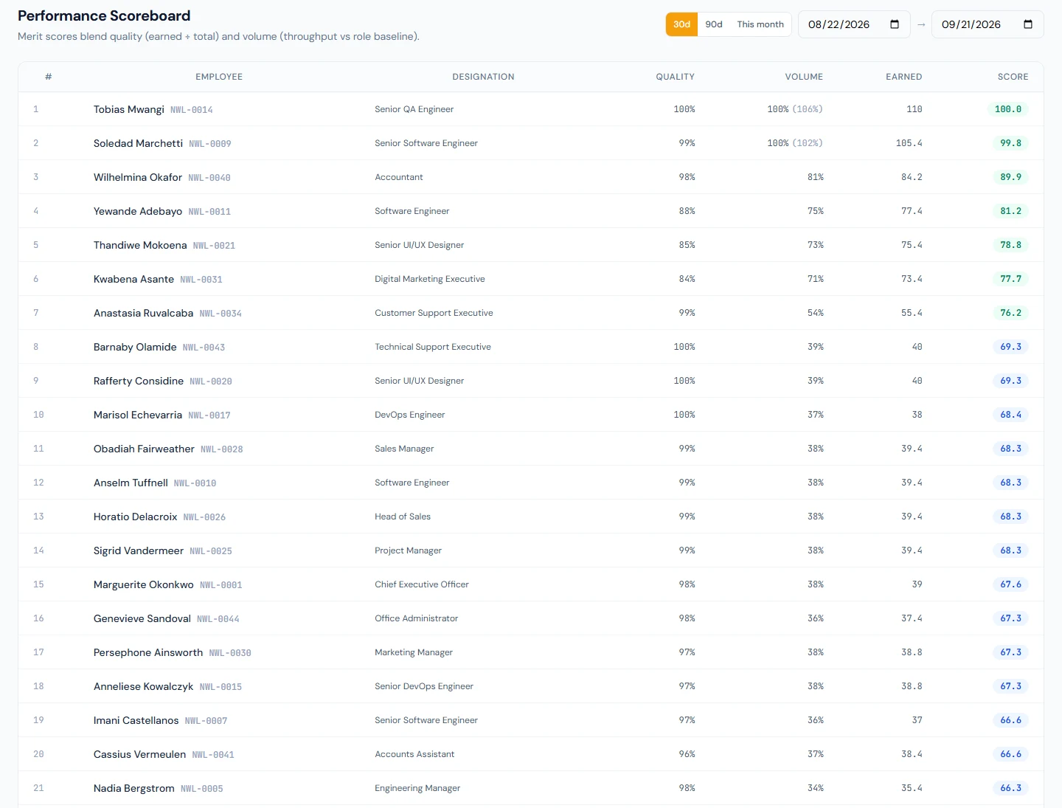Open the start date calendar picker icon
The width and height of the screenshot is (1062, 808).
pos(895,24)
